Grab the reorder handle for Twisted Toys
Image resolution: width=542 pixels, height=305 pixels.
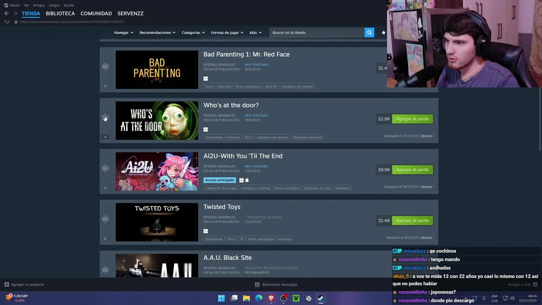(105, 219)
